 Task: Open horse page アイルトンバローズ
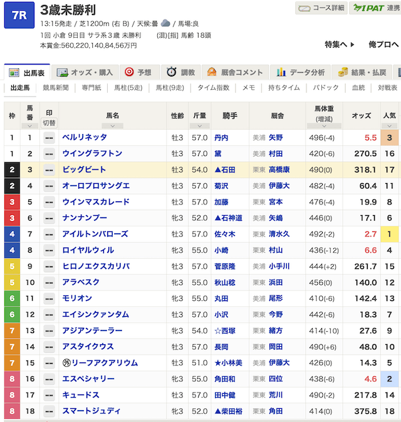[95, 234]
